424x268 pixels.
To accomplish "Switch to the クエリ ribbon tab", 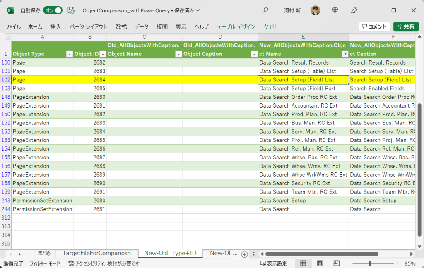I will (270, 27).
